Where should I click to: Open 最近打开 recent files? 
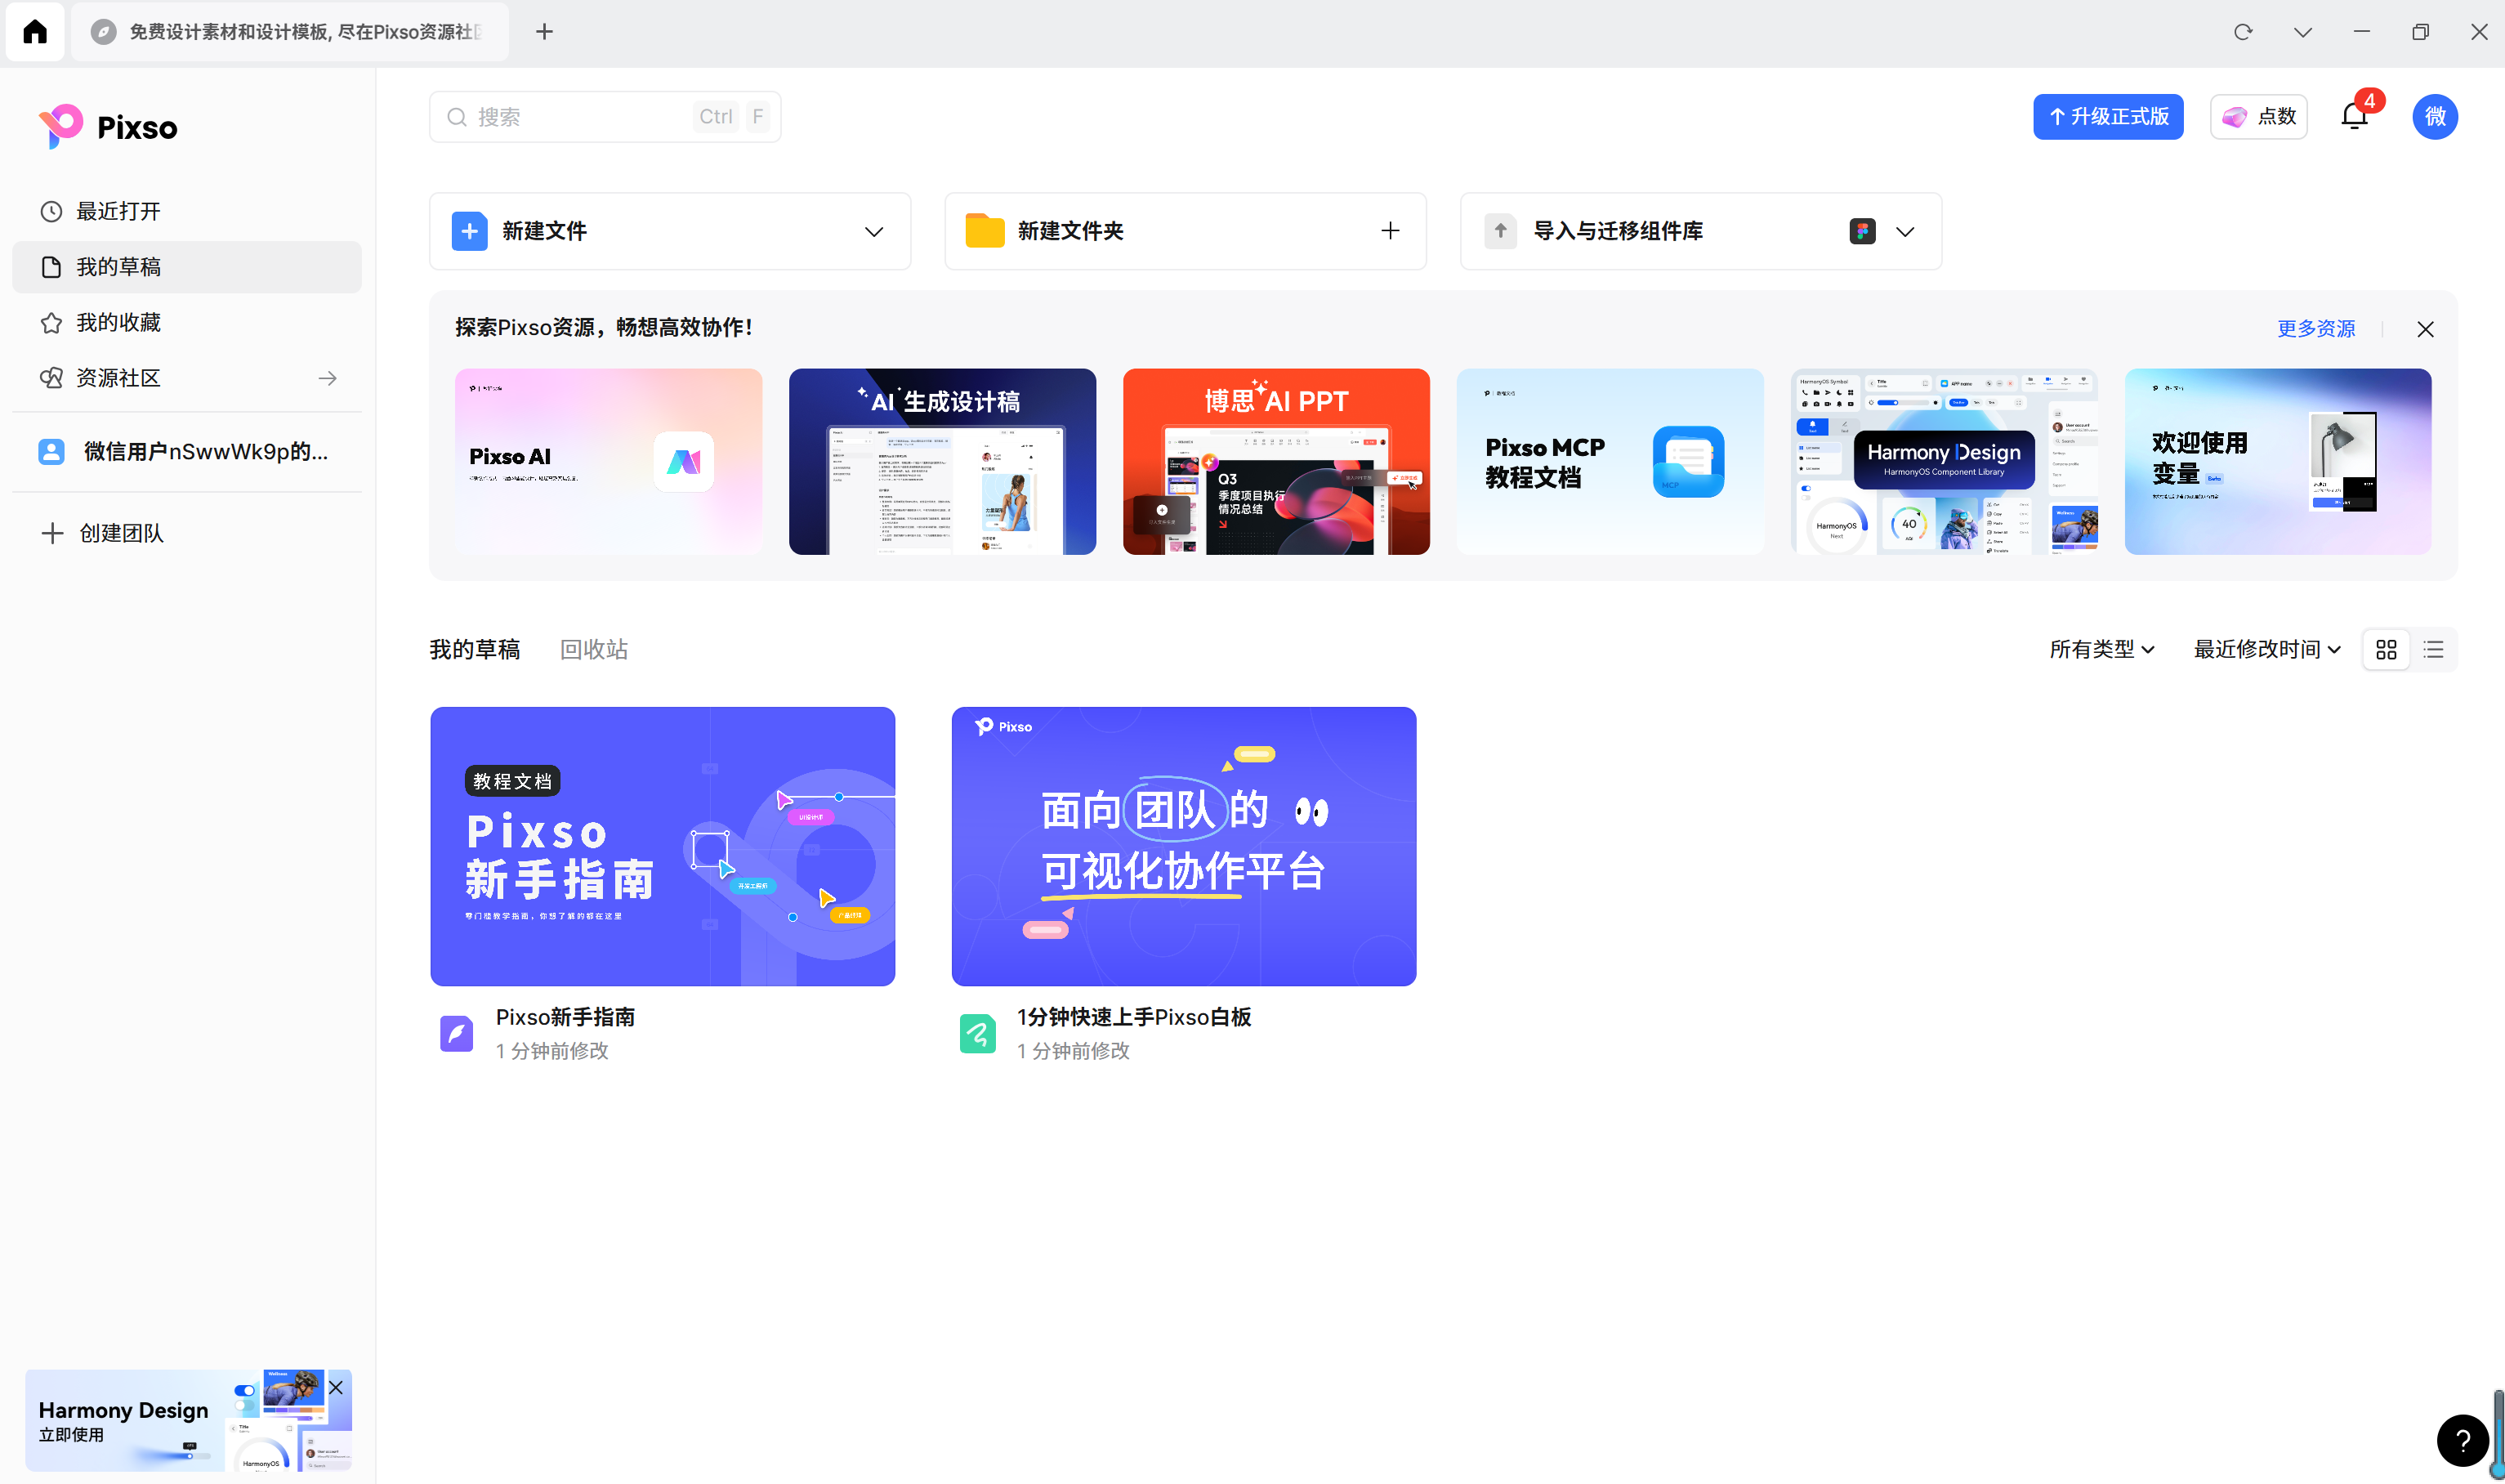(x=187, y=211)
